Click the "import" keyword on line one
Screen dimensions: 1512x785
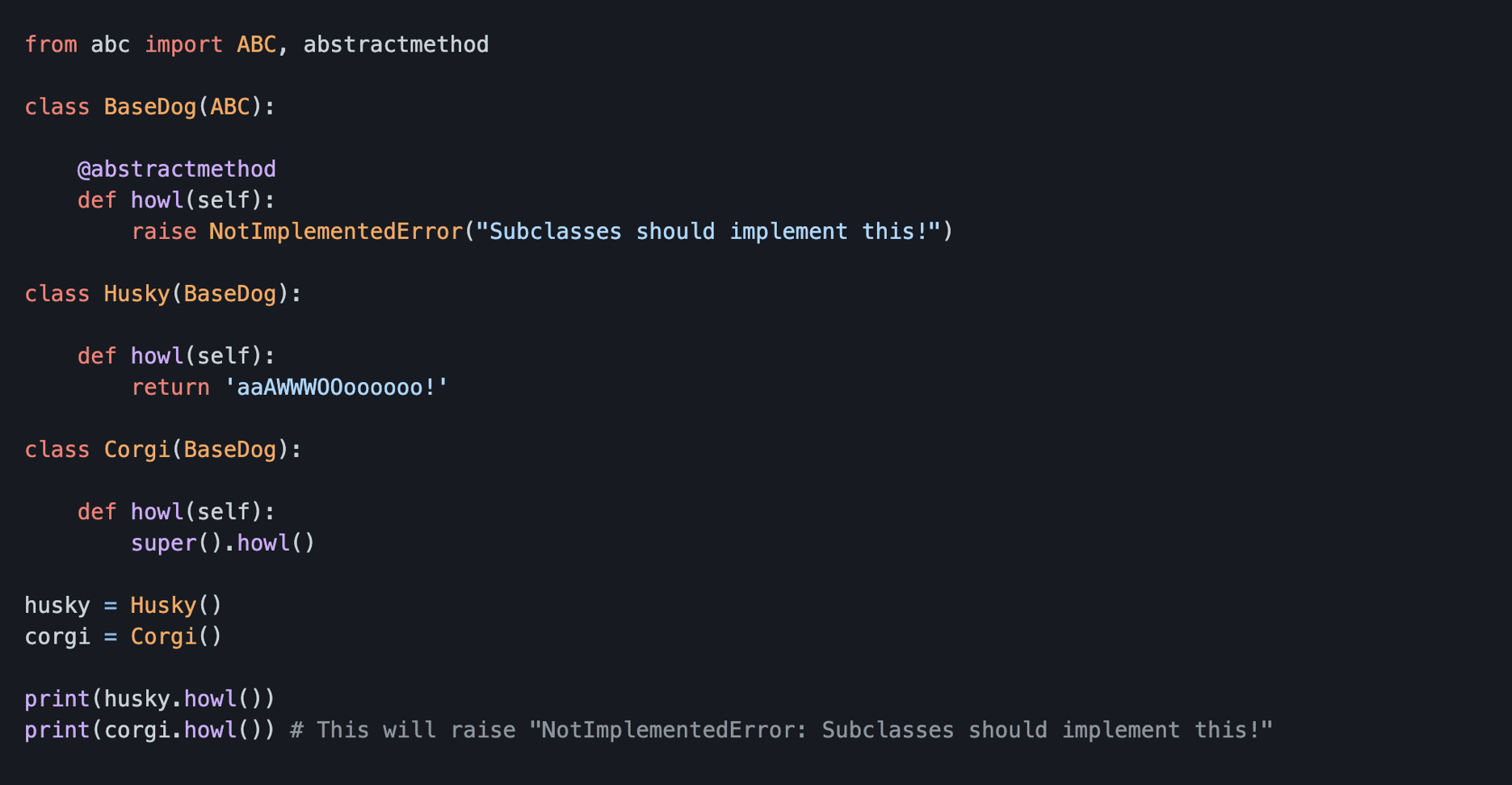coord(183,44)
